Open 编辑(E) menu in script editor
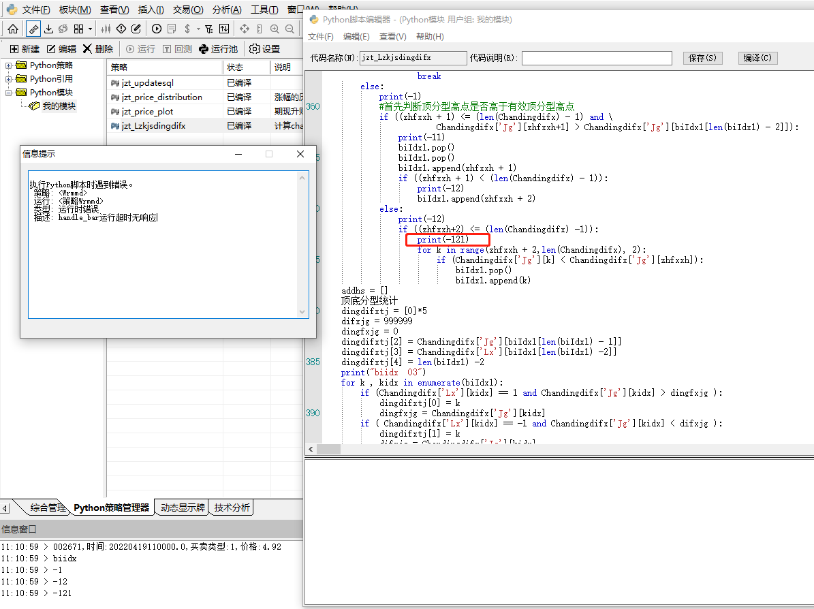 tap(356, 37)
